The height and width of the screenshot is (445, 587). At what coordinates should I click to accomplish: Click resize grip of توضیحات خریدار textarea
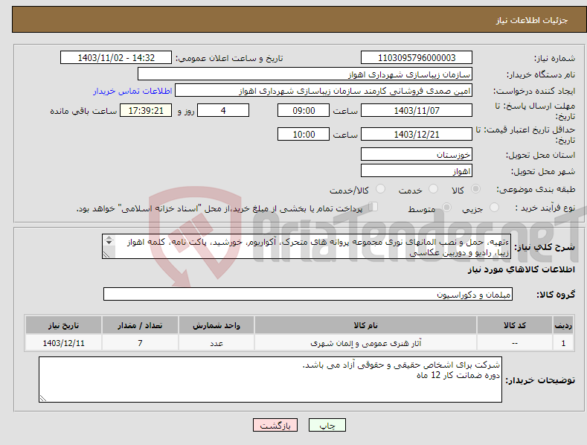point(43,399)
